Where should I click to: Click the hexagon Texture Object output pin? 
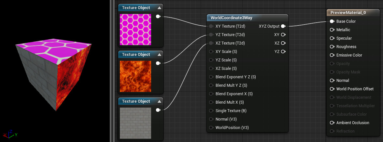point(158,17)
